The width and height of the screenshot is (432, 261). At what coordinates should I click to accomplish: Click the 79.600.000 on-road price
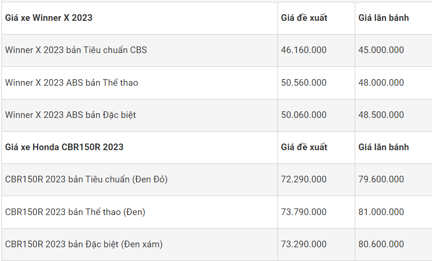pos(381,179)
